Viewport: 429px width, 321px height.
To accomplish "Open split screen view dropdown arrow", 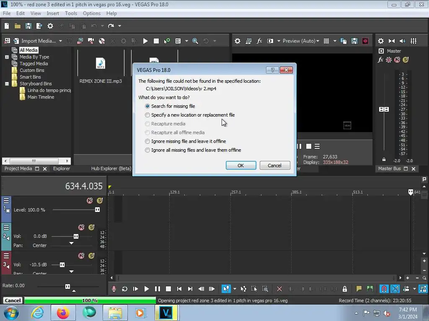I will pos(279,41).
